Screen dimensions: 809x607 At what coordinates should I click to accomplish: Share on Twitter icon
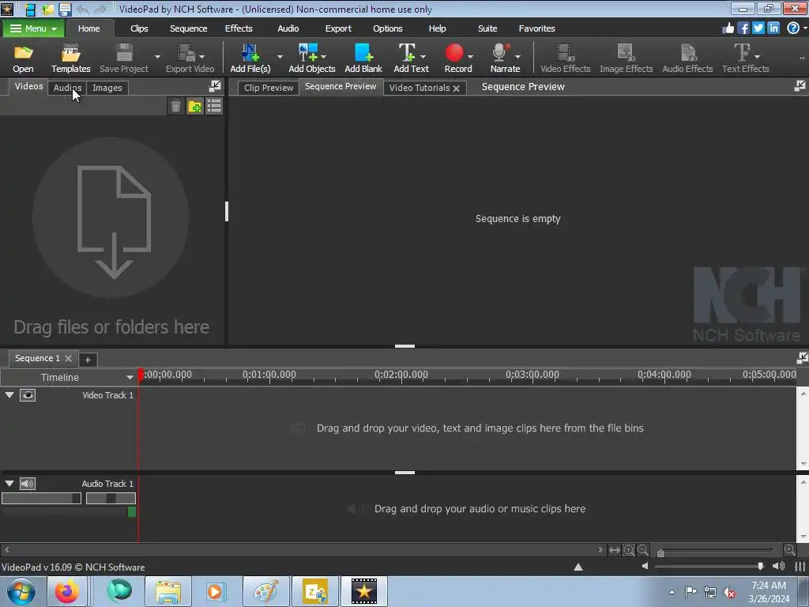[758, 28]
